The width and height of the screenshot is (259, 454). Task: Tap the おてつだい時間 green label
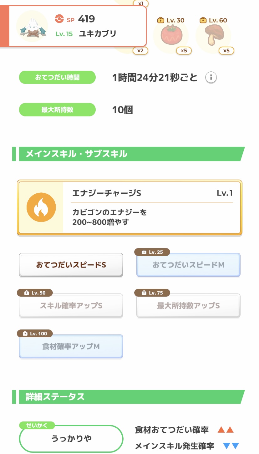tap(57, 77)
